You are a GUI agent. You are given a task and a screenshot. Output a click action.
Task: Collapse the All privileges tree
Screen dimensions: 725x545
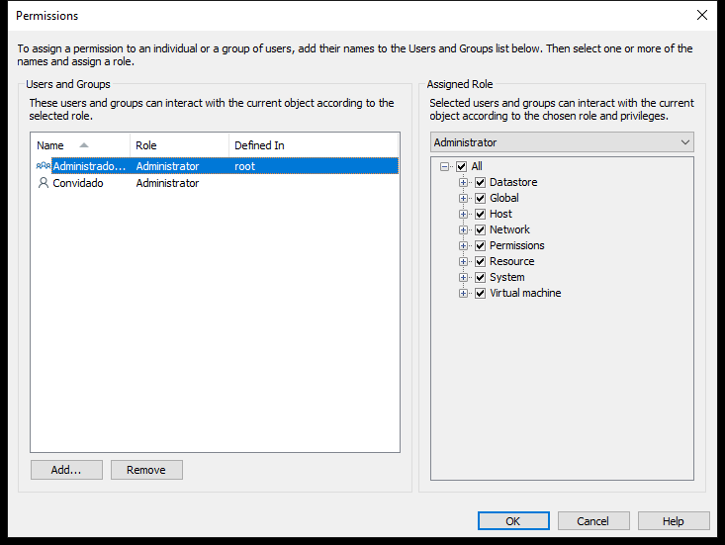tap(444, 166)
